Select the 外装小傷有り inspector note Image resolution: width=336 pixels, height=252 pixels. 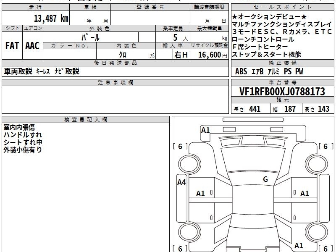tap(23, 150)
